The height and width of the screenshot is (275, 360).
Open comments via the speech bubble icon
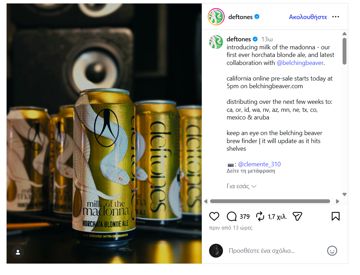[232, 217]
